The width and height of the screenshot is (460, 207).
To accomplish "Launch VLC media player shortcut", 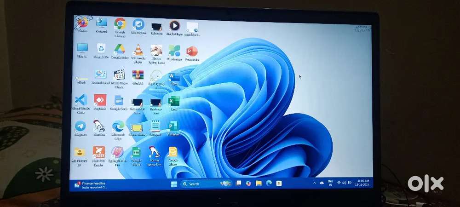I will click(138, 54).
